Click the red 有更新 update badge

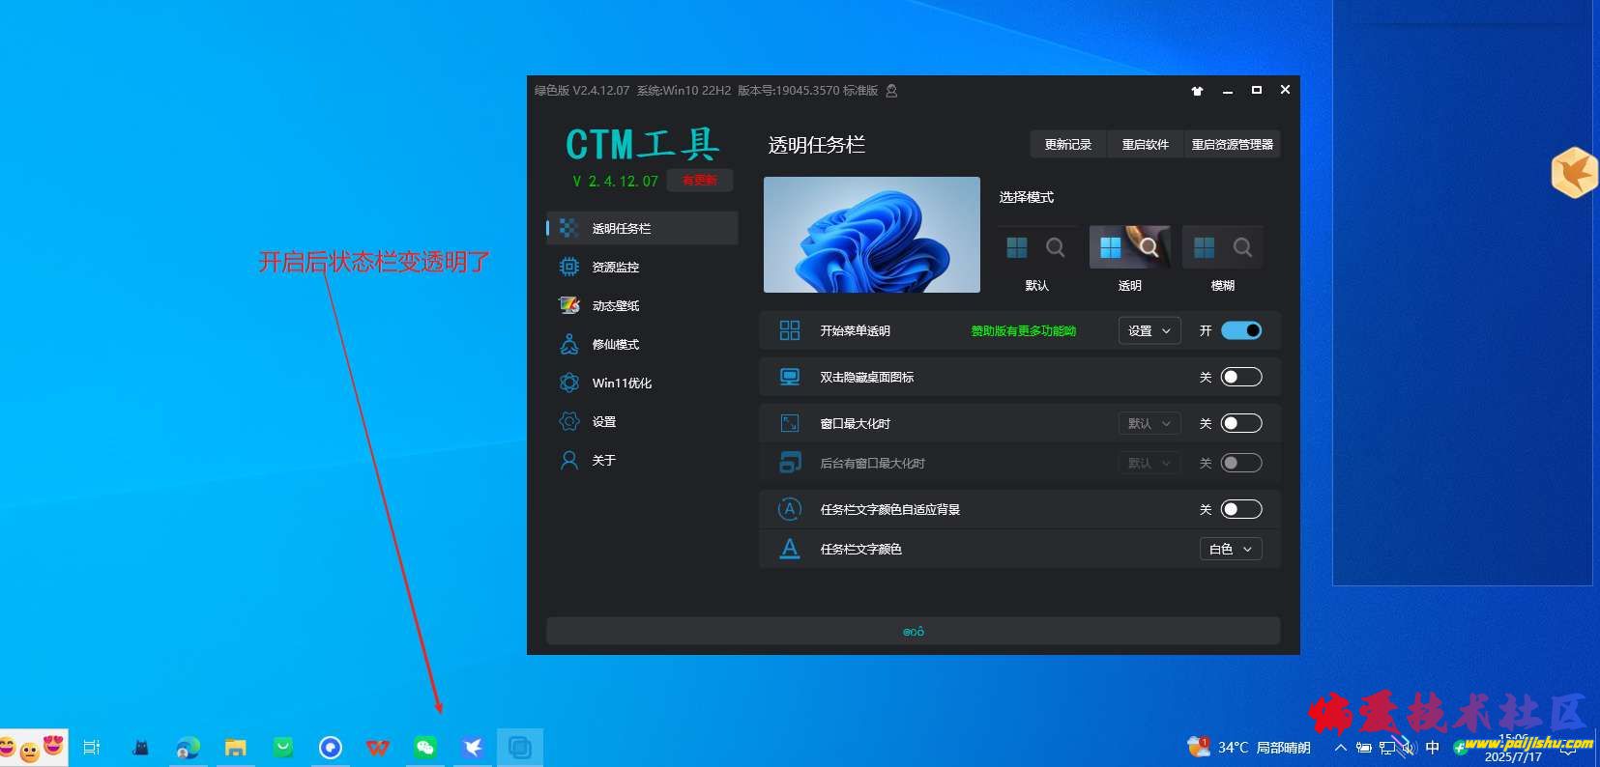pyautogui.click(x=700, y=181)
